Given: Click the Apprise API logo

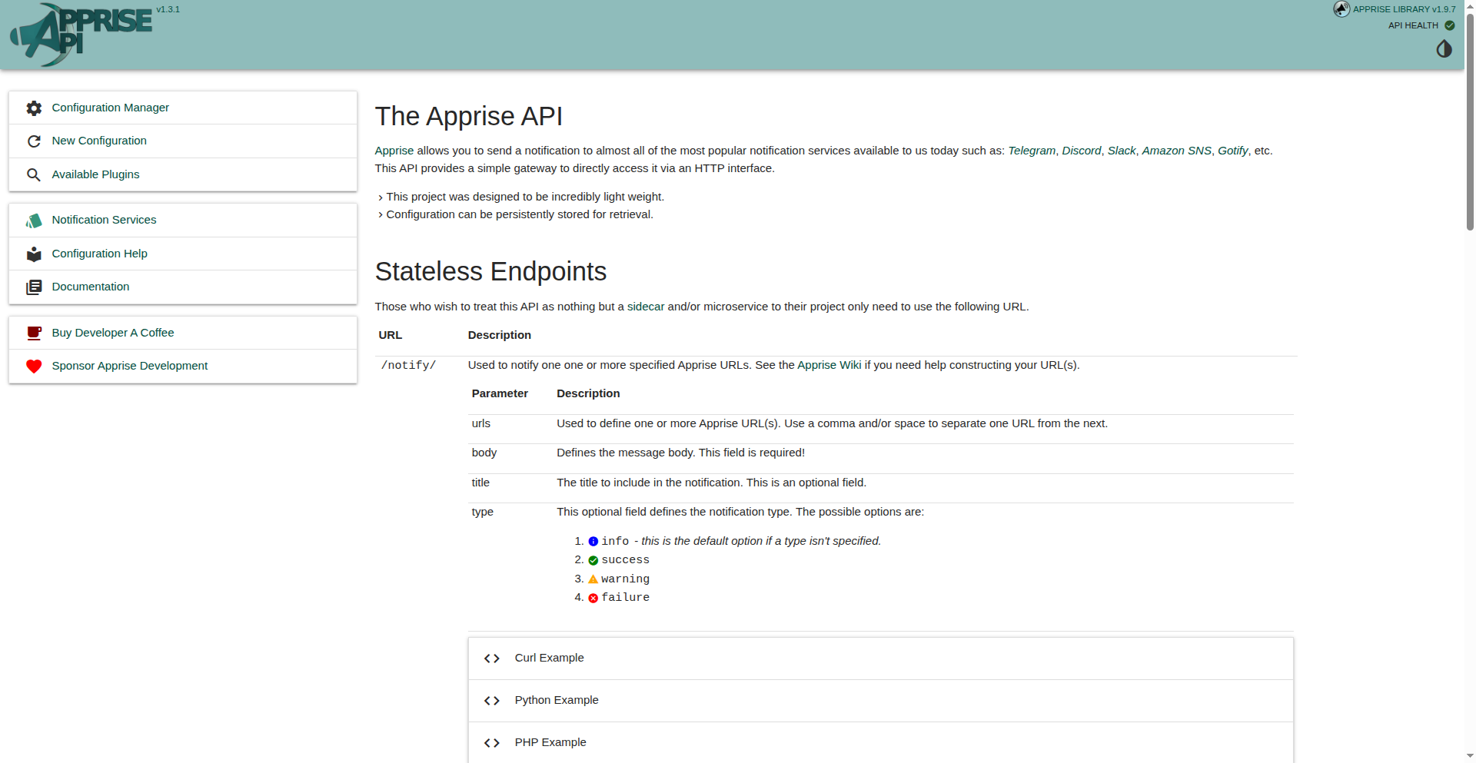Looking at the screenshot, I should pos(81,35).
